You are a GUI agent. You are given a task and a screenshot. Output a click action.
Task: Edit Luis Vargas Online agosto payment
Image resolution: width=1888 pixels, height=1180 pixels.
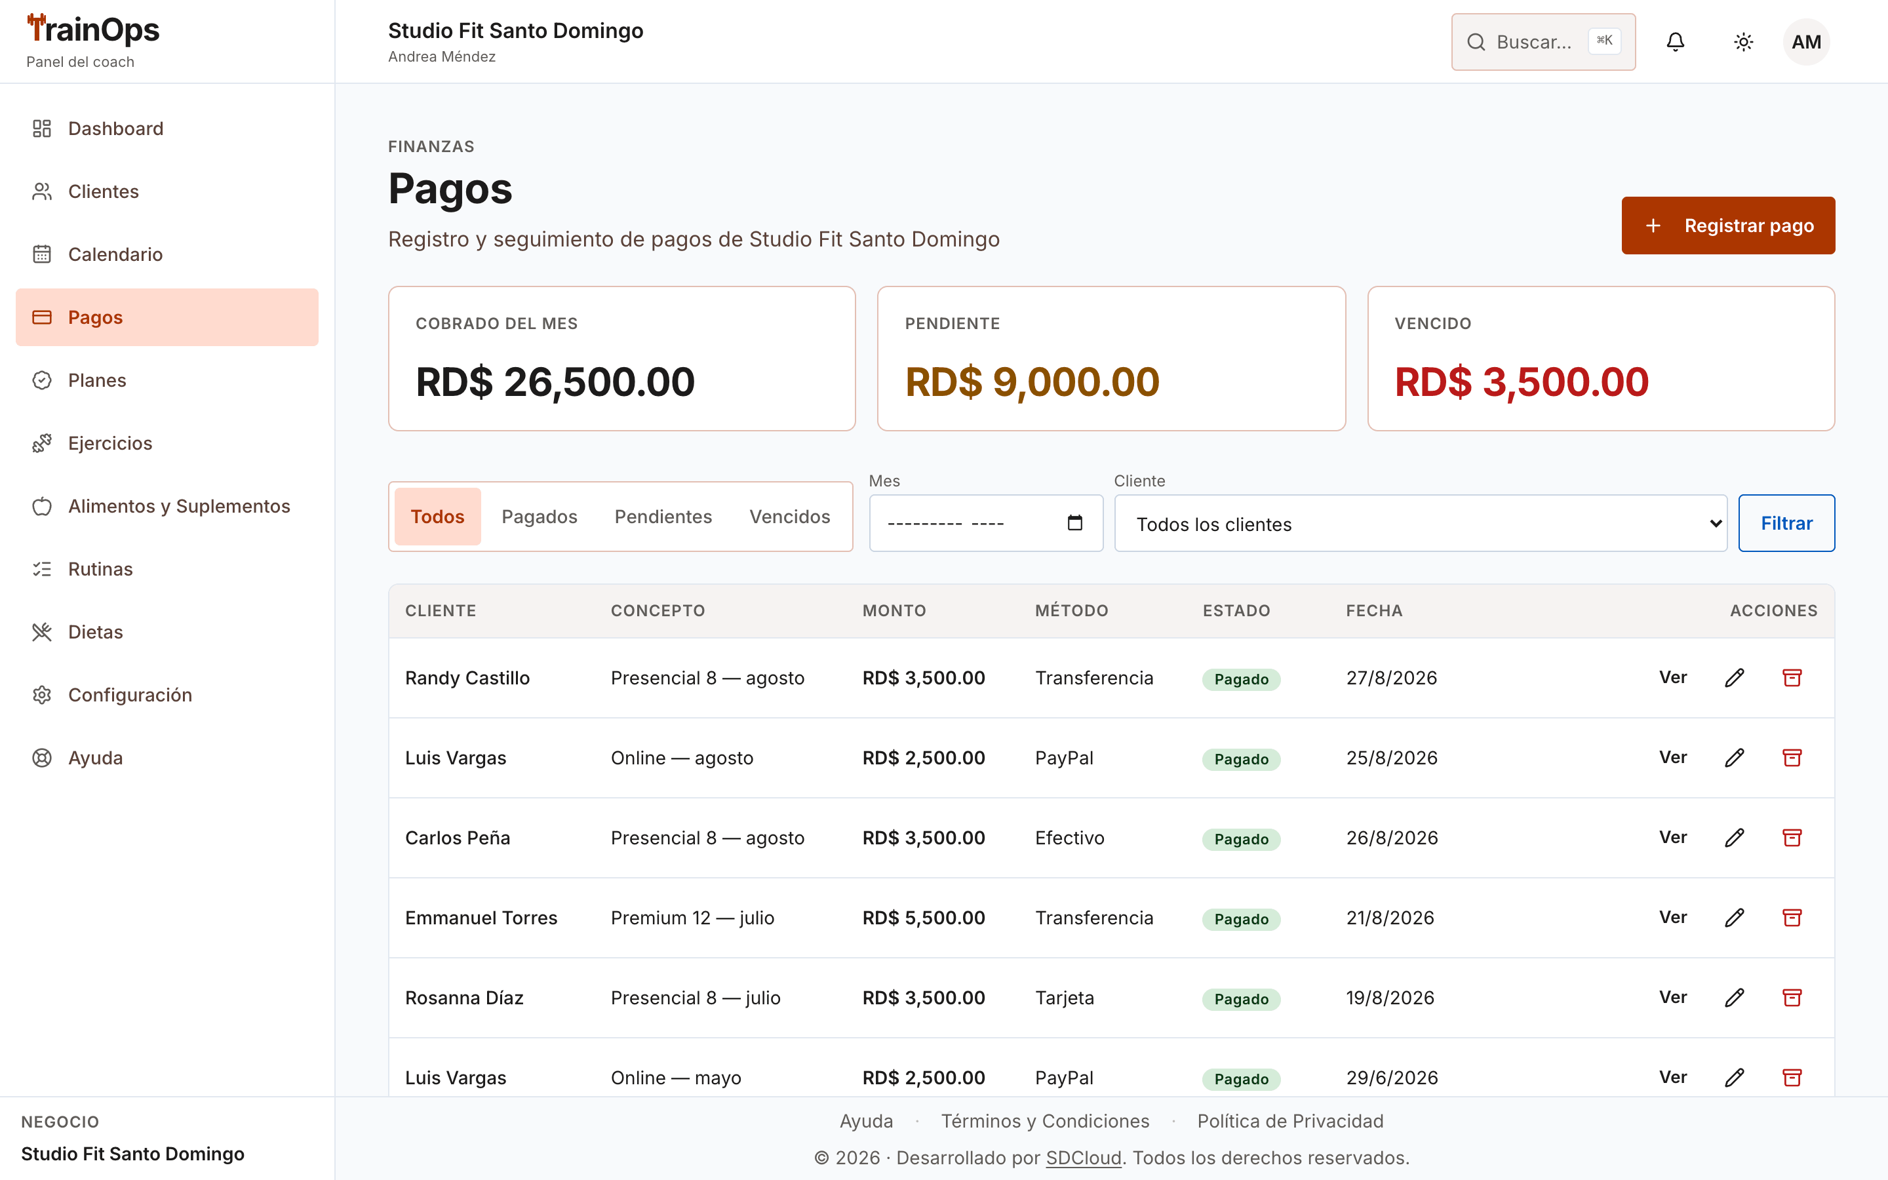[x=1735, y=758]
